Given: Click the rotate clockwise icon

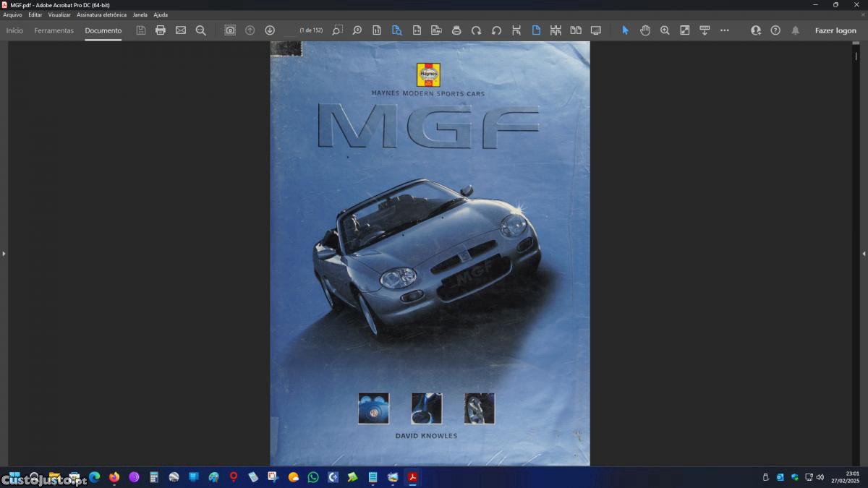Looking at the screenshot, I should point(476,30).
